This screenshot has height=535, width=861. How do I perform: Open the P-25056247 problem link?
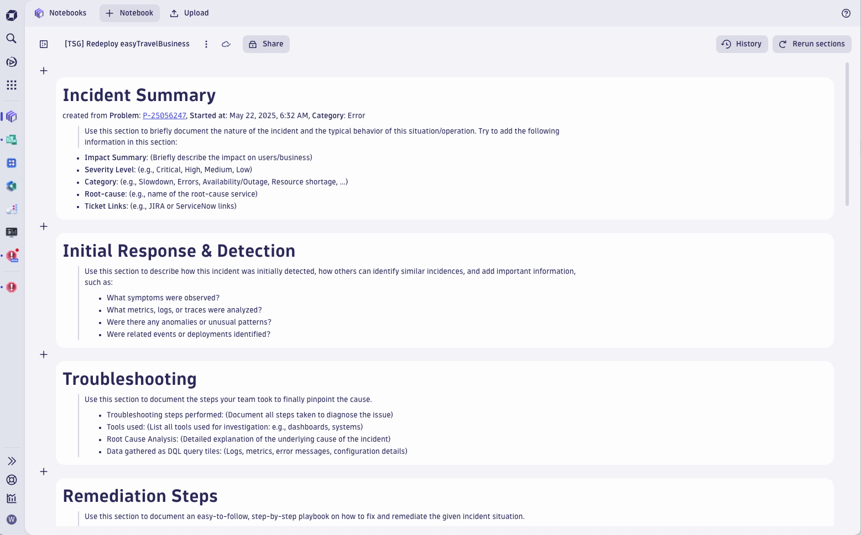pyautogui.click(x=164, y=116)
